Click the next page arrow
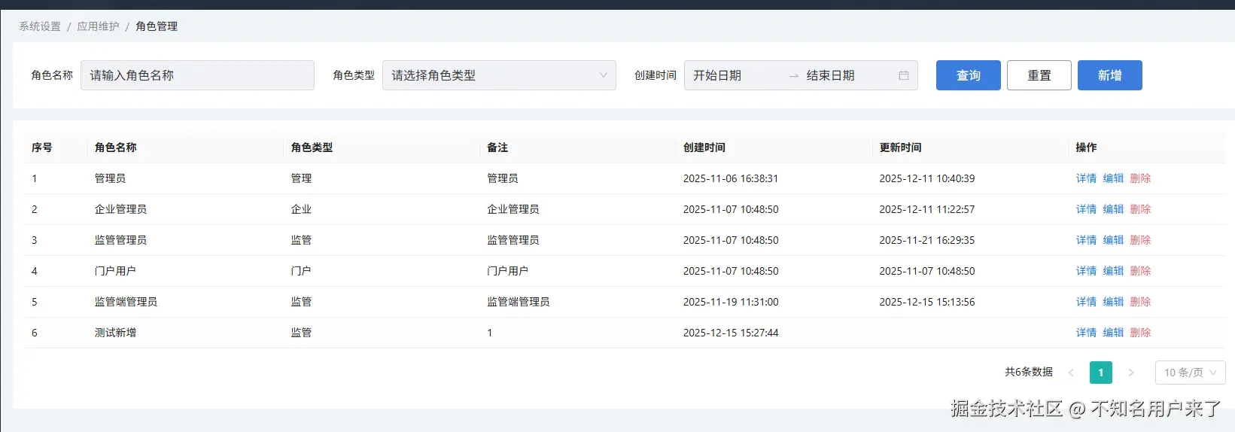Screen dimensions: 1235x432 [x=1130, y=373]
